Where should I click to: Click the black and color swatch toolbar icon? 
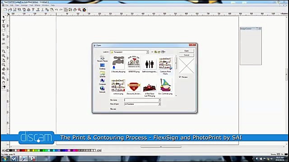coord(84,10)
